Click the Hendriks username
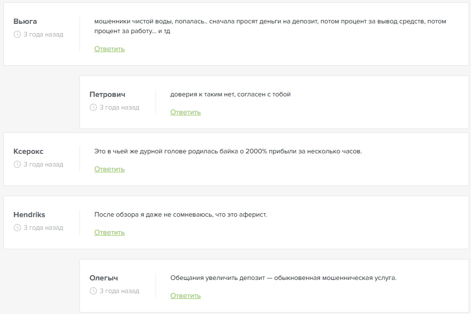This screenshot has height=314, width=471. (x=29, y=214)
